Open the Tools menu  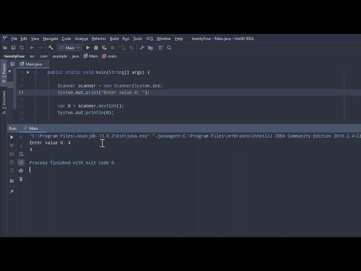point(138,38)
